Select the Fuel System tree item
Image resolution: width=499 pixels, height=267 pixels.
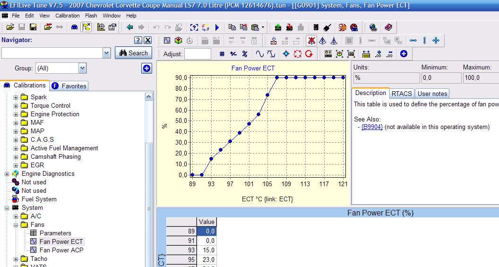coord(39,199)
